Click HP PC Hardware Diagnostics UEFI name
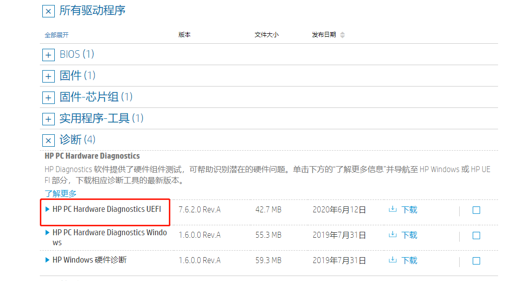Image resolution: width=513 pixels, height=281 pixels. click(107, 209)
